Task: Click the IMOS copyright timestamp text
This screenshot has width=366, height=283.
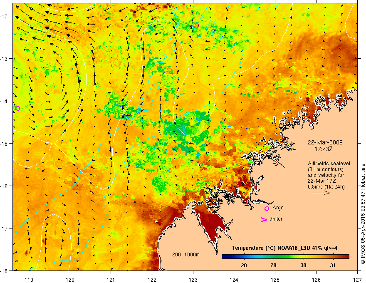Action: (x=363, y=214)
